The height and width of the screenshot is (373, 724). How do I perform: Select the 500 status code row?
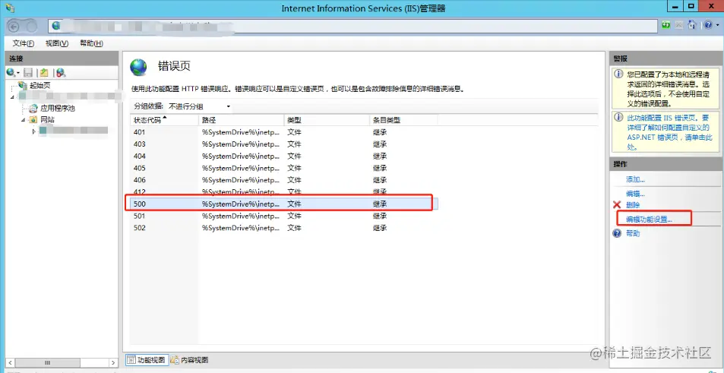tap(284, 204)
